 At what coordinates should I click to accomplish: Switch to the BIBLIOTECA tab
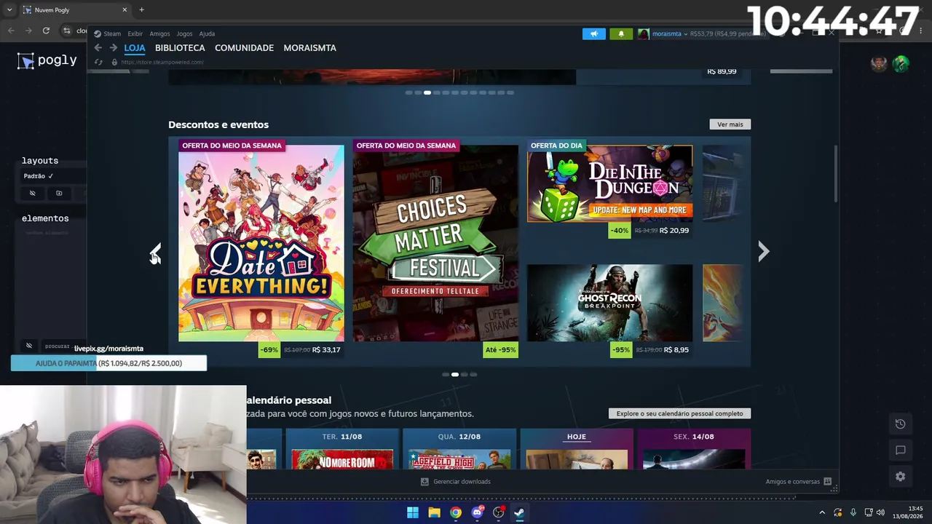click(x=180, y=48)
